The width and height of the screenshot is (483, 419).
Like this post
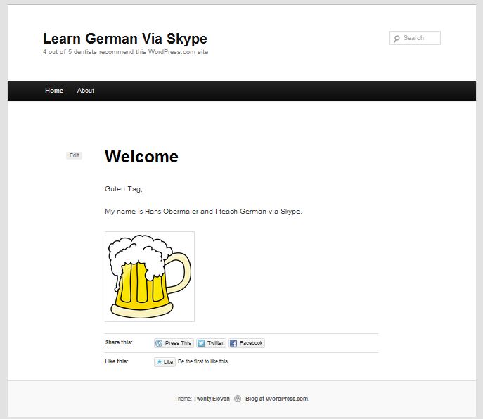[x=165, y=361]
